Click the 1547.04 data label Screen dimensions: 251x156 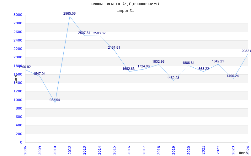pos(40,74)
